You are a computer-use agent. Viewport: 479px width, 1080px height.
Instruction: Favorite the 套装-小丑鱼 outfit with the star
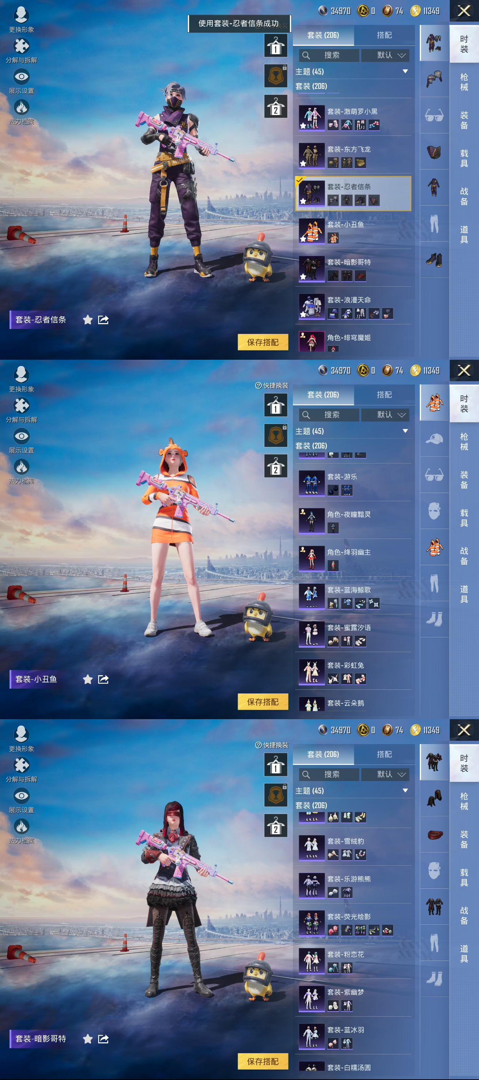[88, 679]
